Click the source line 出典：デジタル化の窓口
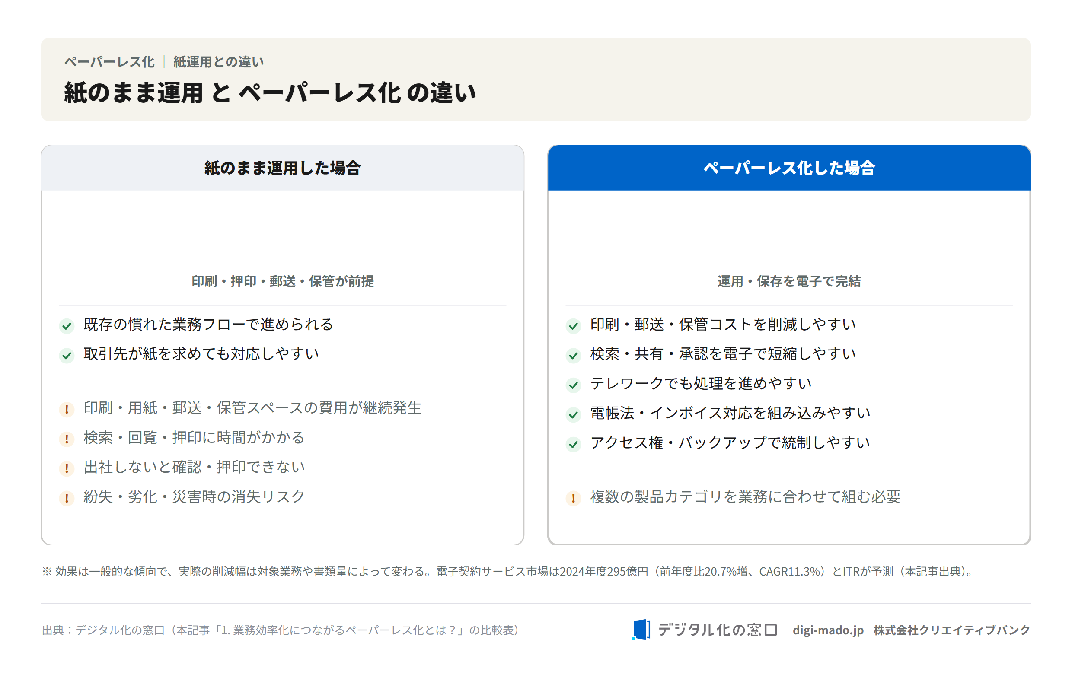 point(281,630)
